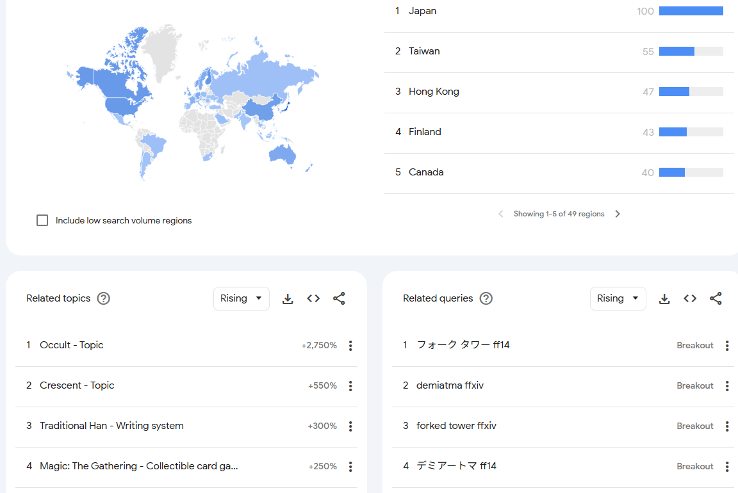Open the デミアートマ ff14 query
The width and height of the screenshot is (738, 493).
tap(457, 466)
